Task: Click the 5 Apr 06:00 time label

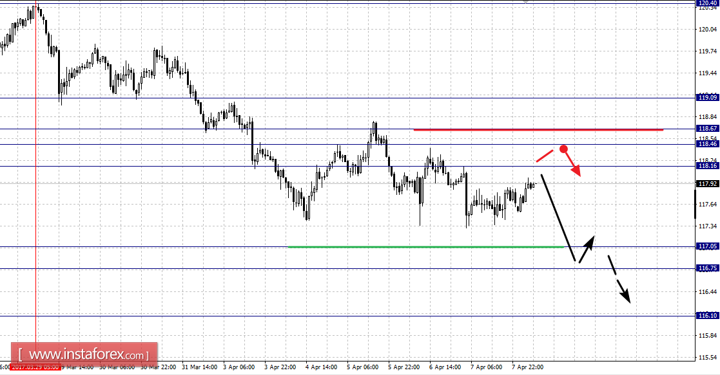Action: tap(363, 367)
